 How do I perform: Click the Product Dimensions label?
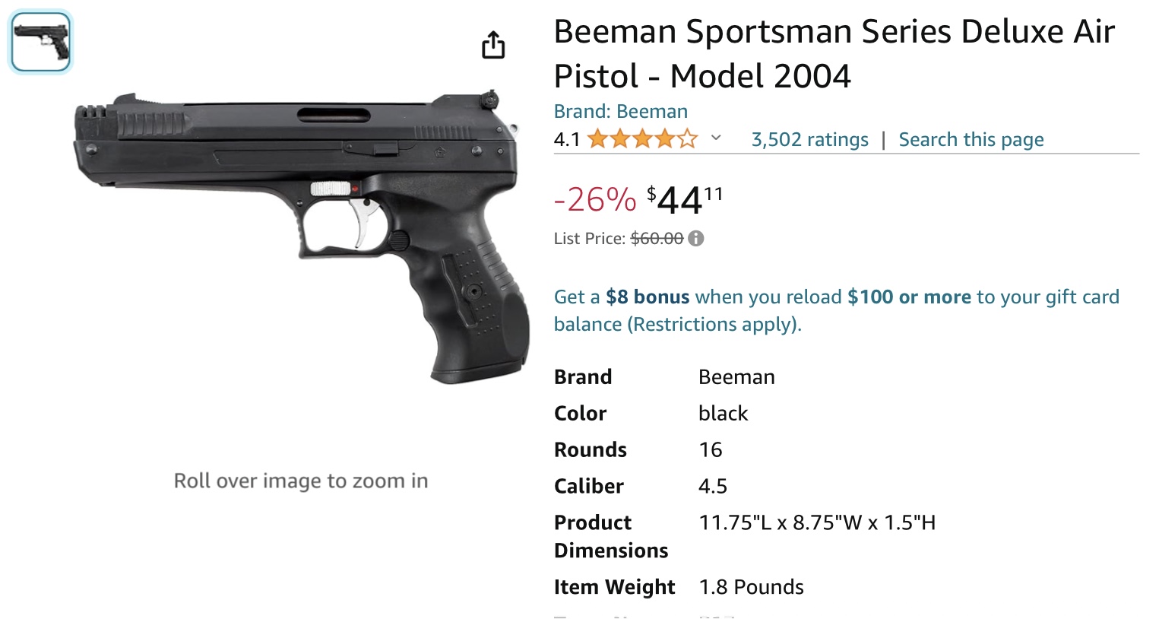click(611, 536)
